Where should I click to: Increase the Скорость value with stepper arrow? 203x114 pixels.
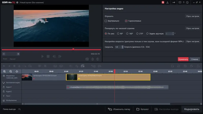pyautogui.click(x=123, y=46)
